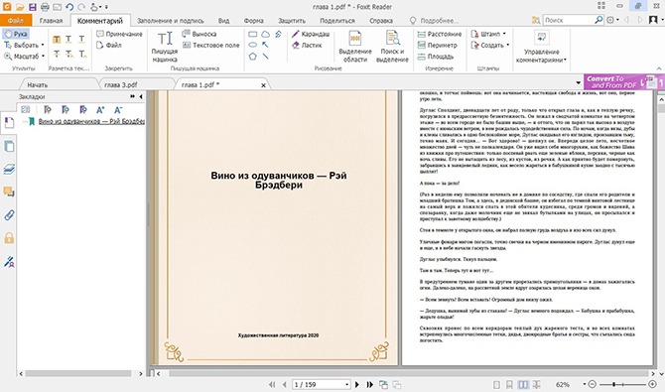The width and height of the screenshot is (665, 392).
Task: Open the attachments paperclip panel
Action: 9,215
